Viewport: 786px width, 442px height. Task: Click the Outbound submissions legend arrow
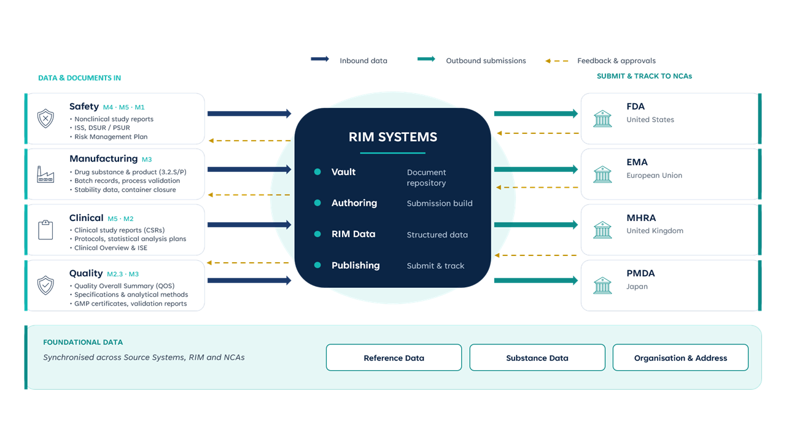pyautogui.click(x=426, y=60)
